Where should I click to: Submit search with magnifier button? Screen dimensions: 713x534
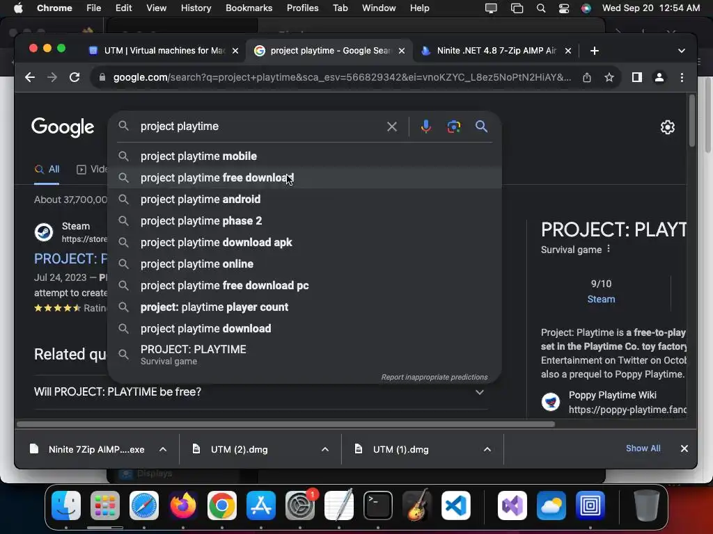coord(481,127)
